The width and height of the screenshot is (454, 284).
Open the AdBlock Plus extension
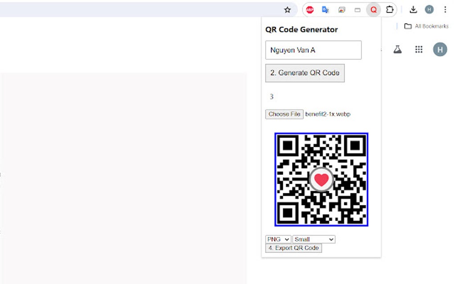click(310, 9)
